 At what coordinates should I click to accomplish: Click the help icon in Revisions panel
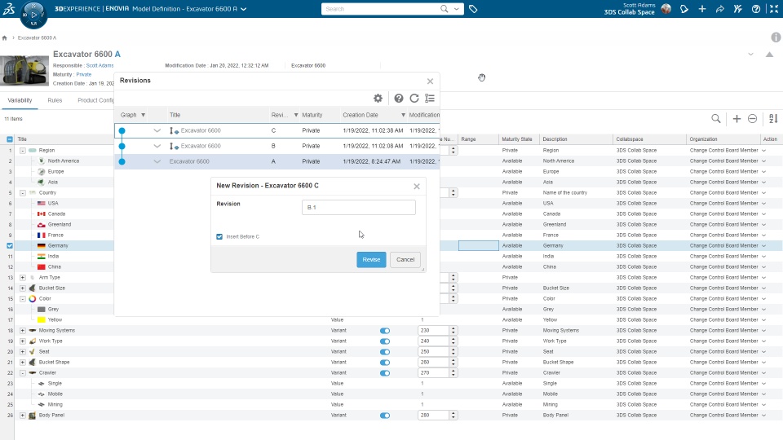[399, 99]
